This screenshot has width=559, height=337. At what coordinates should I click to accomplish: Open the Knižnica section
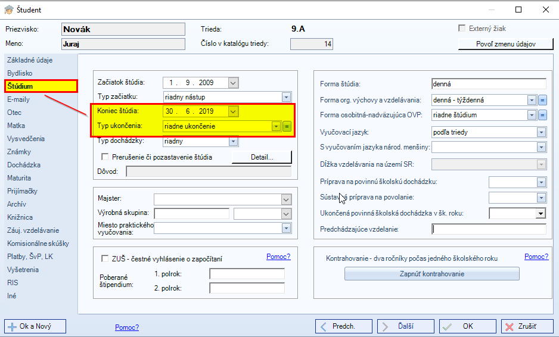[20, 217]
